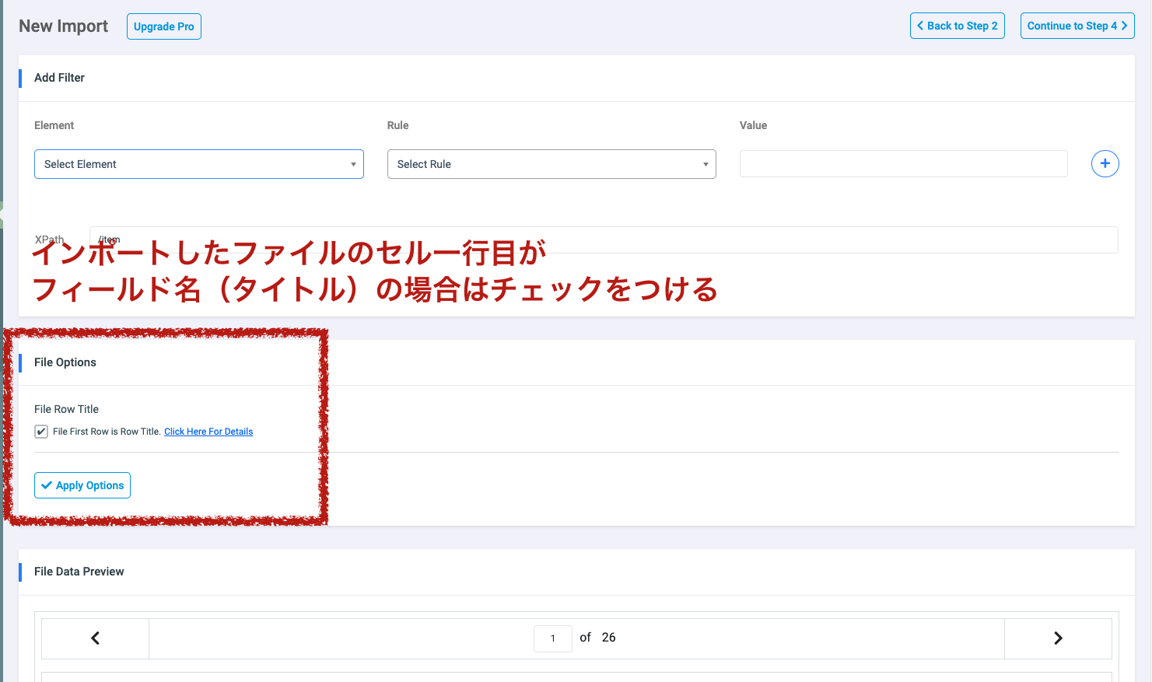Click the Upgrade Pro button
This screenshot has width=1152, height=682.
(163, 26)
